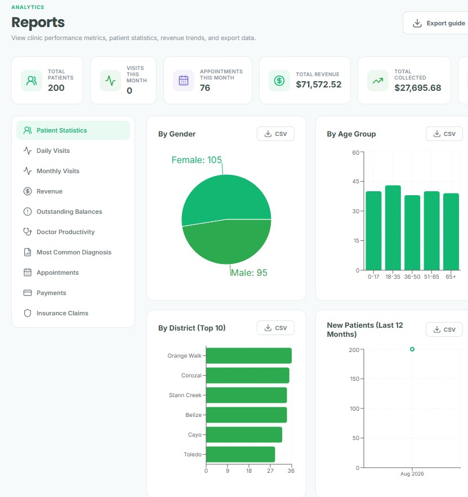Screen dimensions: 468x497
Task: Click the "Male: 95" pie label
Action: pos(249,272)
